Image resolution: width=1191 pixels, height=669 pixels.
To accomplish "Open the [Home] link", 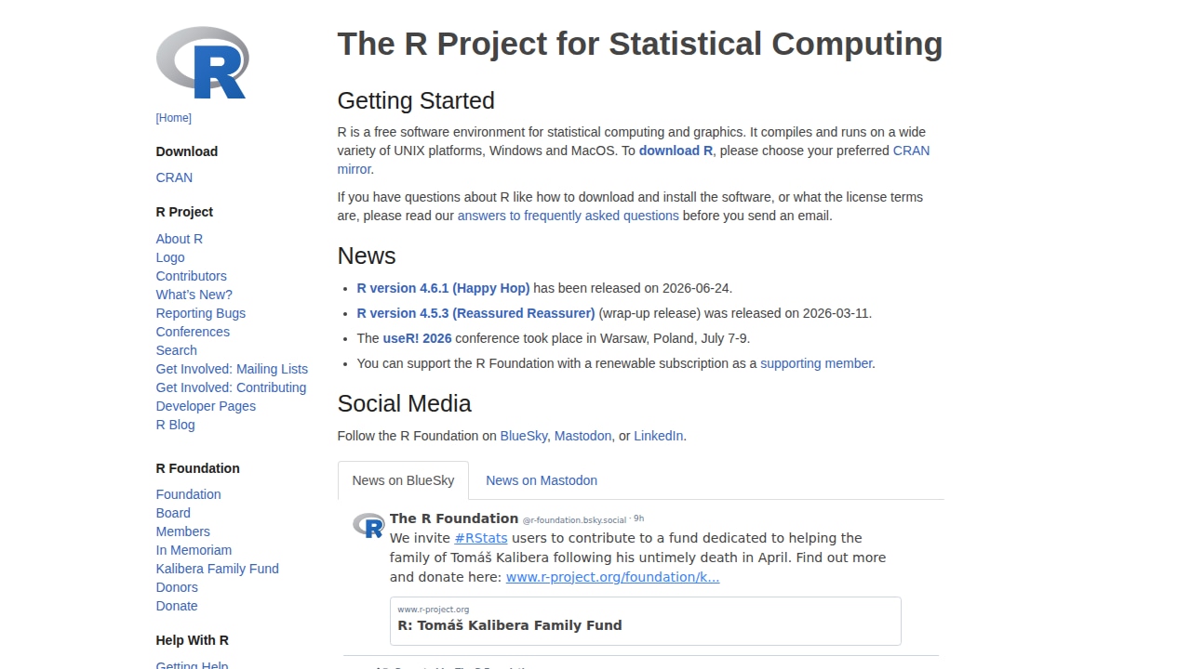I will pos(174,118).
